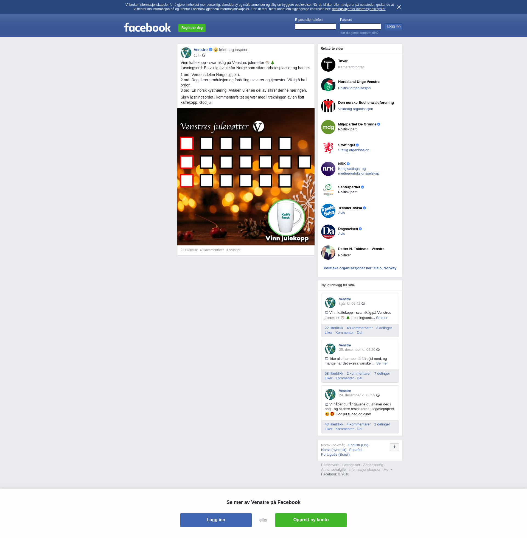Open 4 kommentarer on 24. desember post

(358, 424)
